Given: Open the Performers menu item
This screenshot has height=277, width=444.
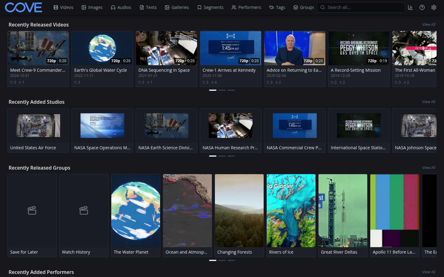Looking at the screenshot, I should tap(246, 7).
